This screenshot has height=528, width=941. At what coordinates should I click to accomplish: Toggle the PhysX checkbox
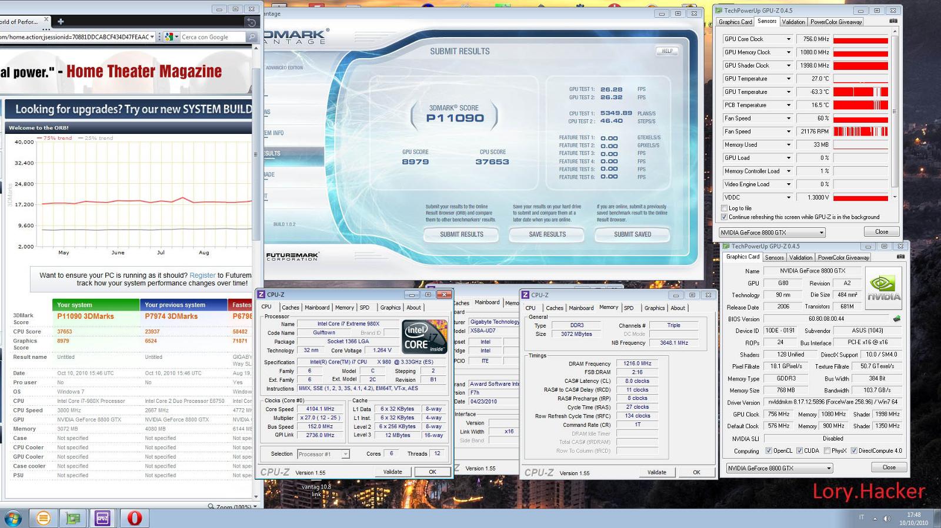[x=827, y=450]
